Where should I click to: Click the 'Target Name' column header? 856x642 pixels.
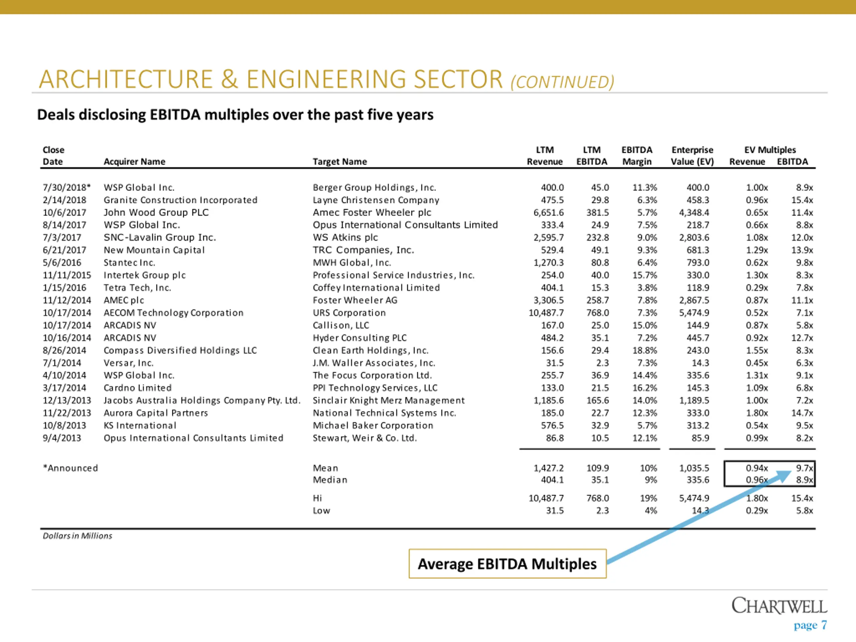340,162
